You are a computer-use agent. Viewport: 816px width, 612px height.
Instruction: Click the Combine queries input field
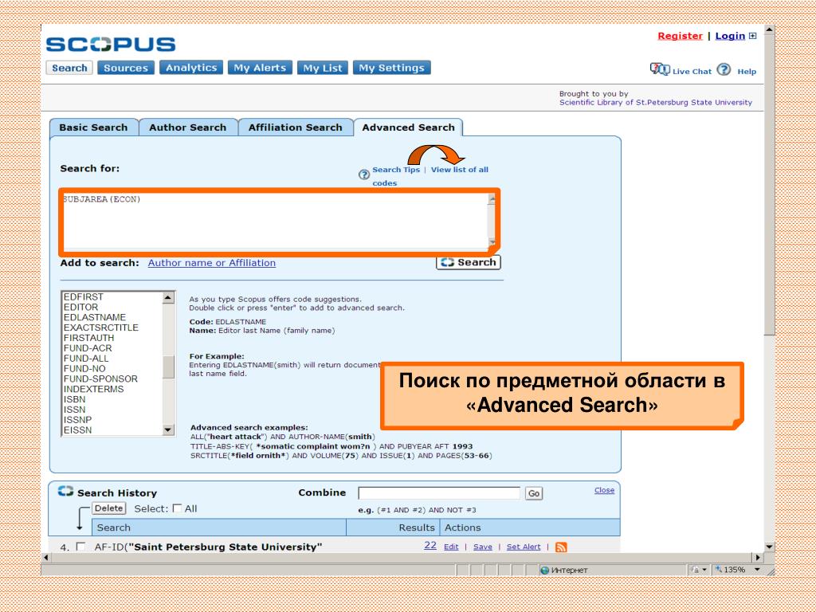[x=439, y=492]
